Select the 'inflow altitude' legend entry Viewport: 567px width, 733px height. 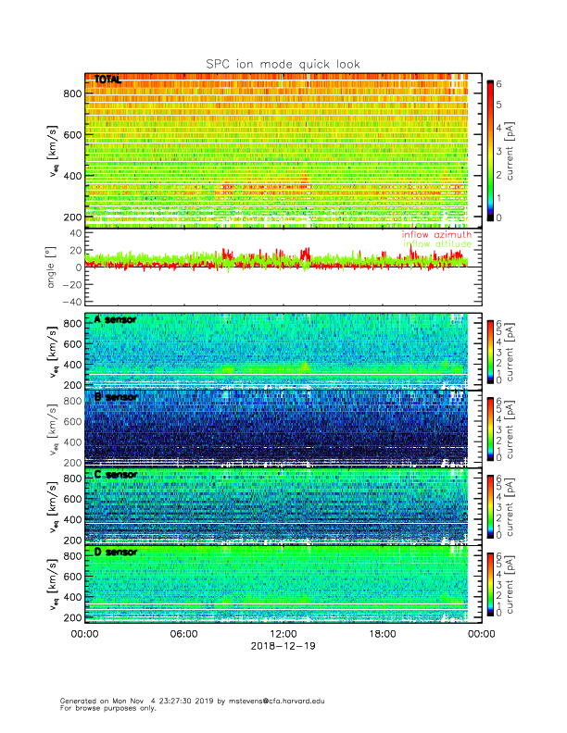point(436,244)
